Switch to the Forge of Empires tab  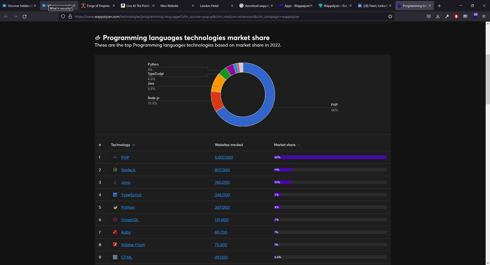point(98,6)
